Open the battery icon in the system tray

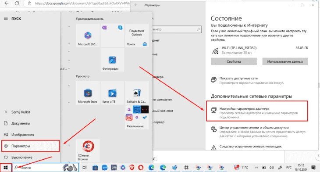pos(264,168)
